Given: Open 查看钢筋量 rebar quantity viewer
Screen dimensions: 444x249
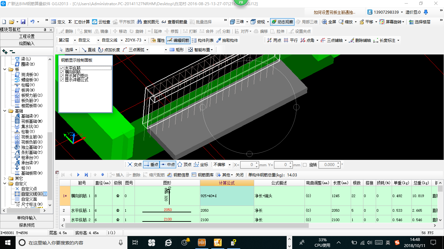Looking at the screenshot, I should (174, 22).
